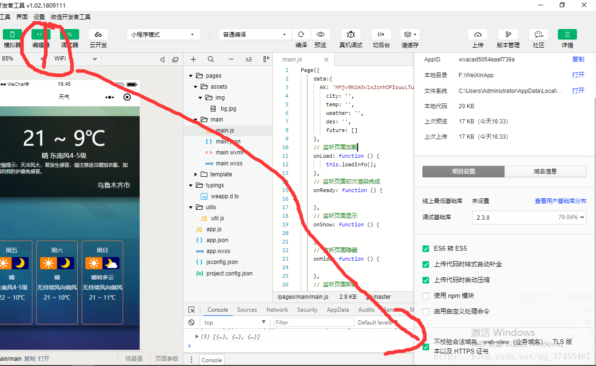Click simulator capsule close circle button
Image resolution: width=596 pixels, height=366 pixels.
tap(127, 97)
